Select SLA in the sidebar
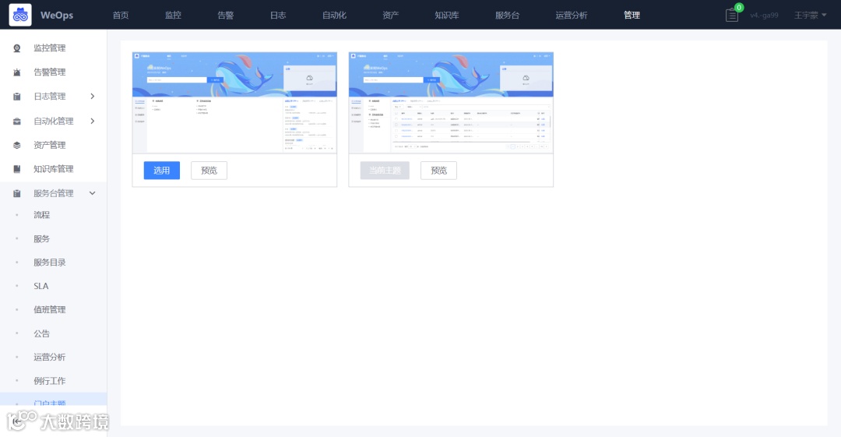 40,286
